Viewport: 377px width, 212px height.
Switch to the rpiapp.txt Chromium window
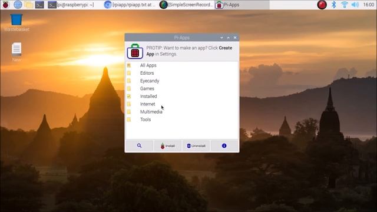(x=130, y=5)
